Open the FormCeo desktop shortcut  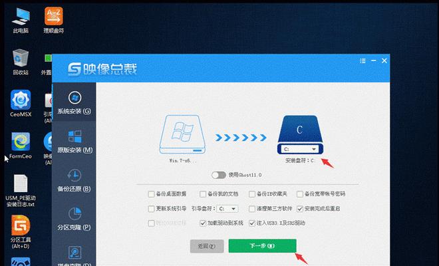[x=21, y=146]
